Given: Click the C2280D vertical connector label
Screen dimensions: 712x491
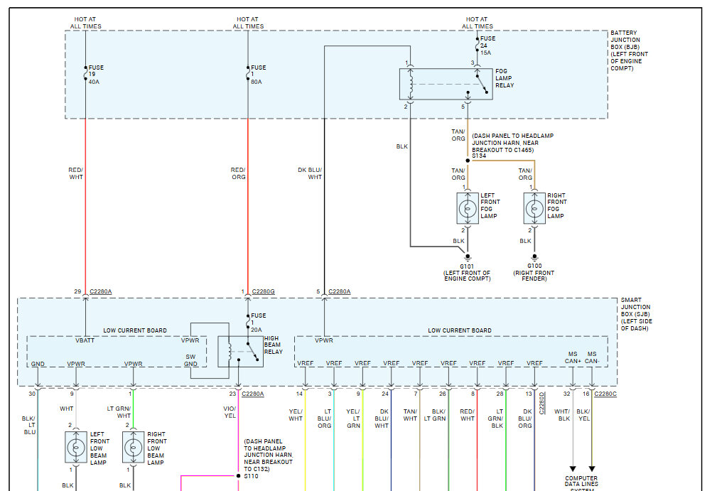Looking at the screenshot, I should pos(541,402).
